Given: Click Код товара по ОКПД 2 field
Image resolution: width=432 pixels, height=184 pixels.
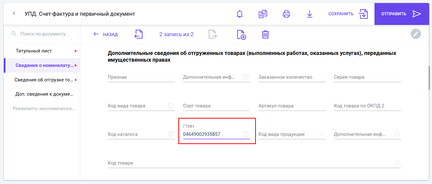Looking at the screenshot, I should [x=367, y=106].
